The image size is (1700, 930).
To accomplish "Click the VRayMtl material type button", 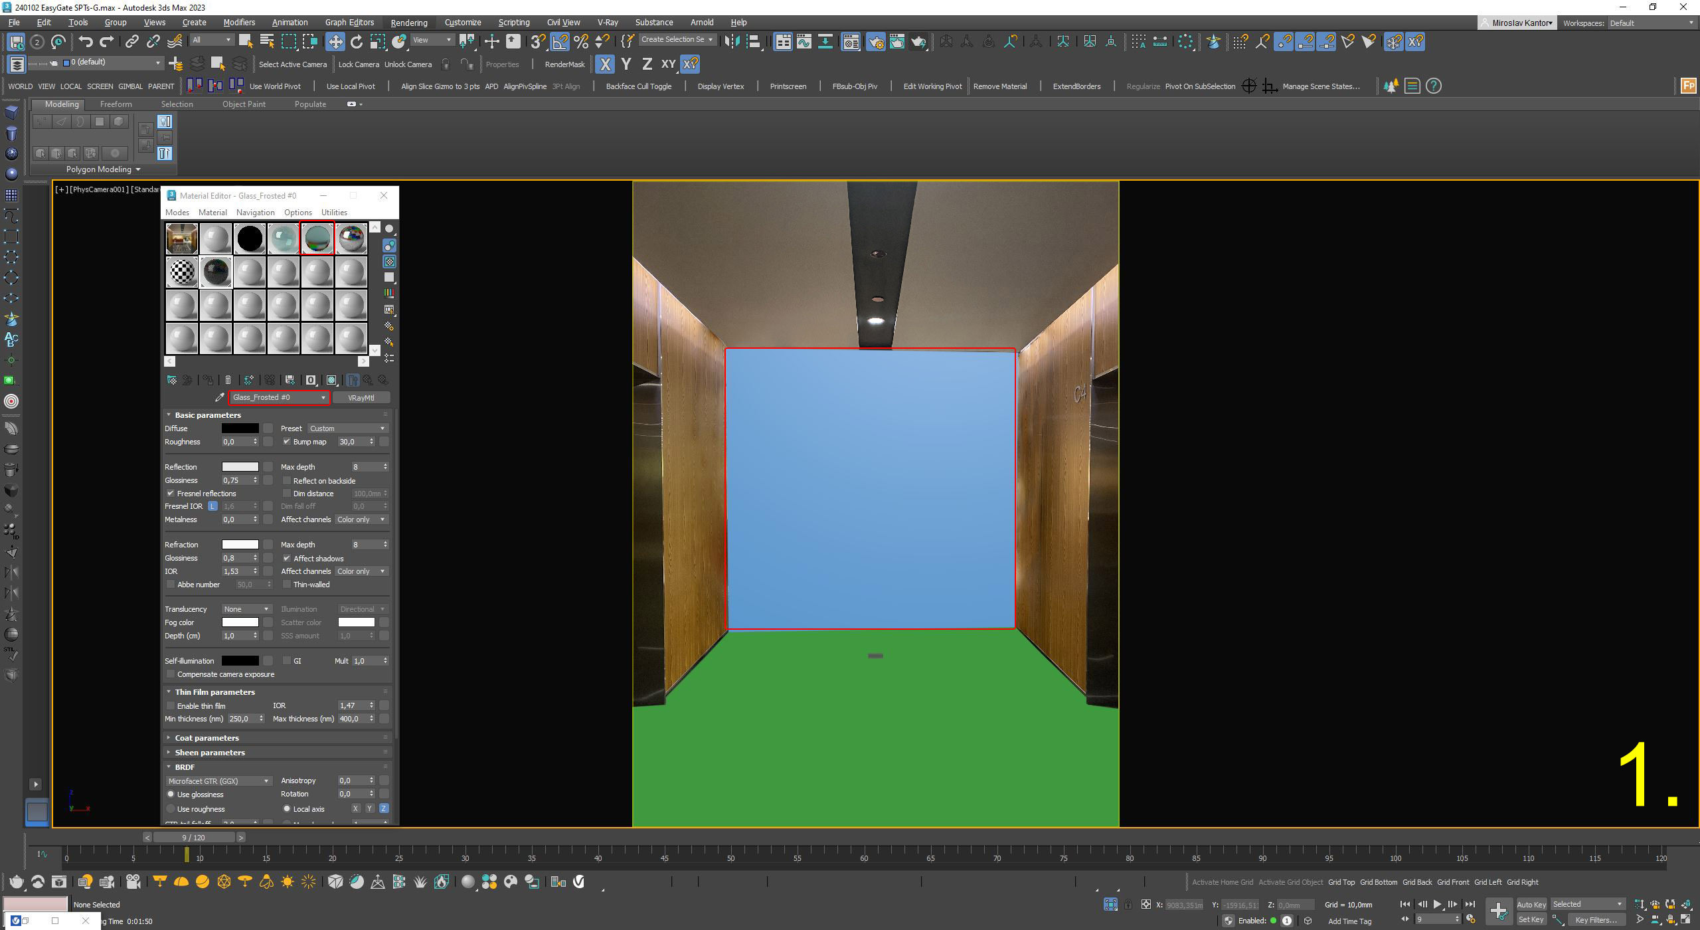I will pyautogui.click(x=361, y=398).
